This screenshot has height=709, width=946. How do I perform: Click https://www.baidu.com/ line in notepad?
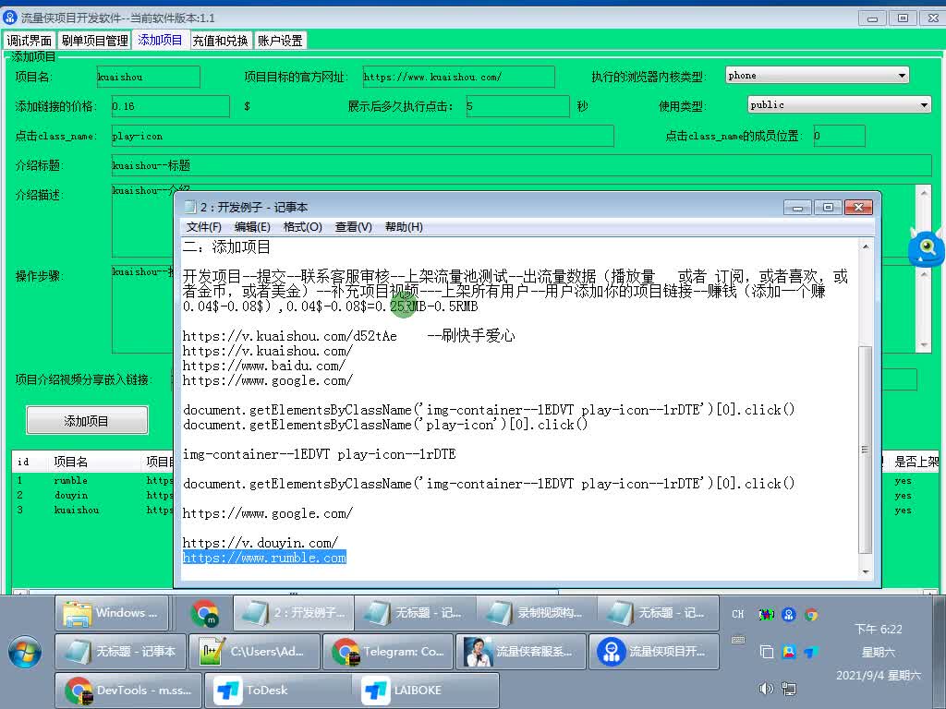click(263, 366)
